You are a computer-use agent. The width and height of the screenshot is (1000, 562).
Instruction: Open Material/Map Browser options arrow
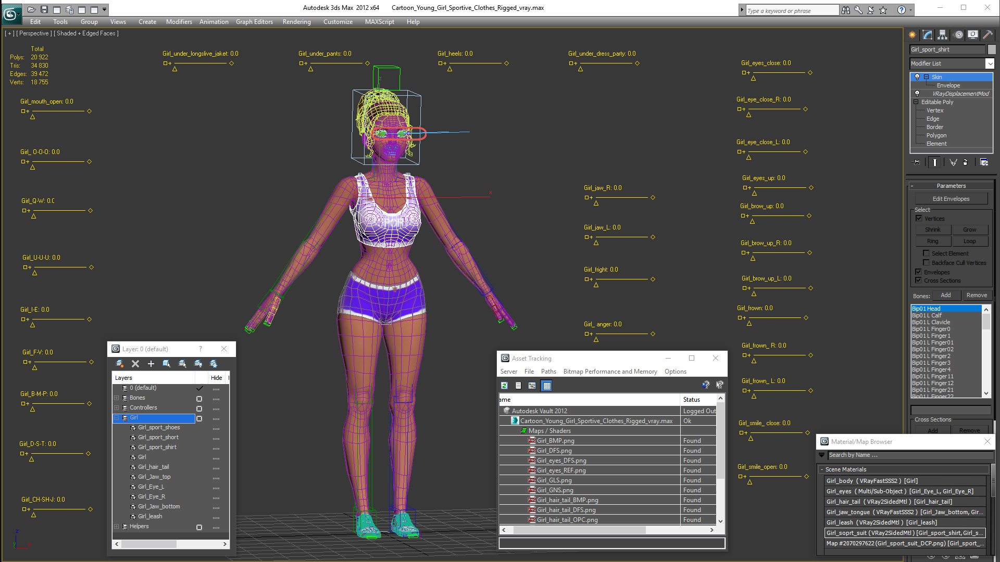pos(822,455)
